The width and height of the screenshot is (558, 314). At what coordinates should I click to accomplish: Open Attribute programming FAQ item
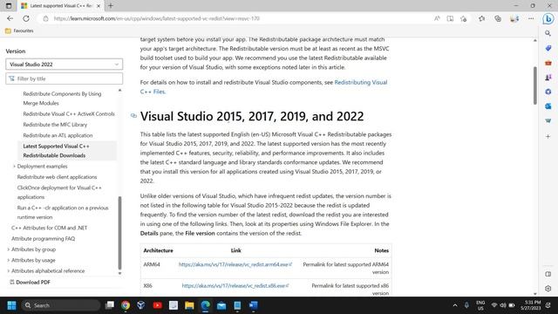click(43, 238)
